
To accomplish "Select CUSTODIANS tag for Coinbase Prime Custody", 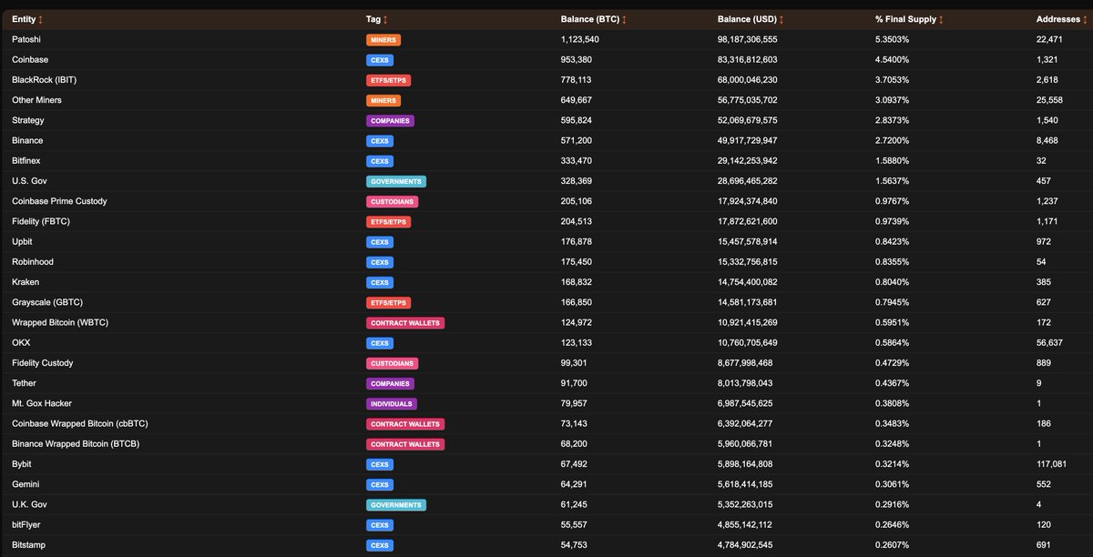I will (392, 201).
